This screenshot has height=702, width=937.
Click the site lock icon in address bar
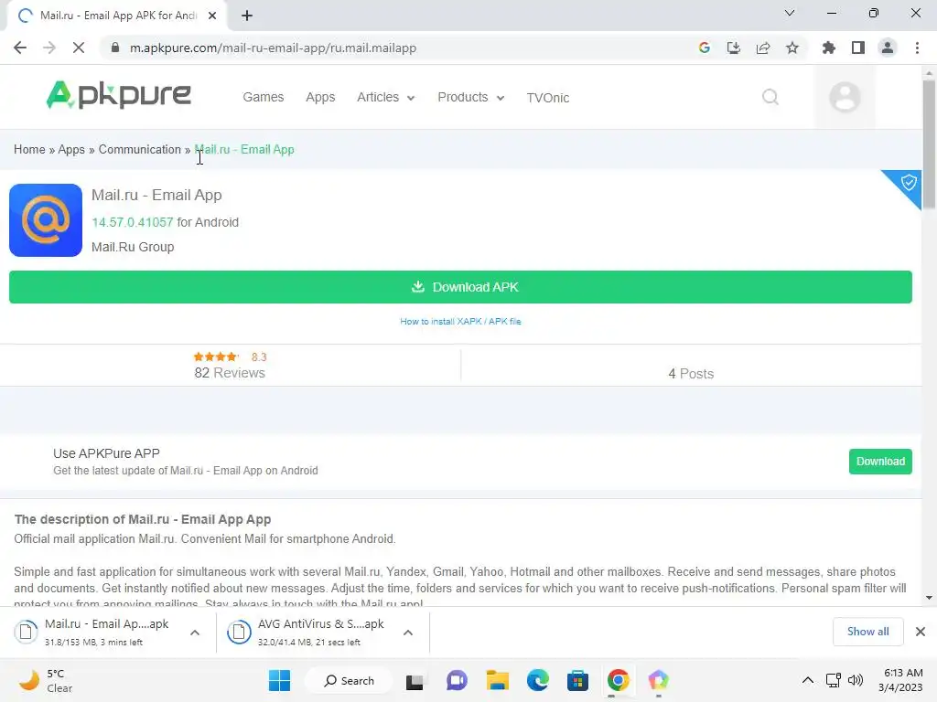(114, 48)
